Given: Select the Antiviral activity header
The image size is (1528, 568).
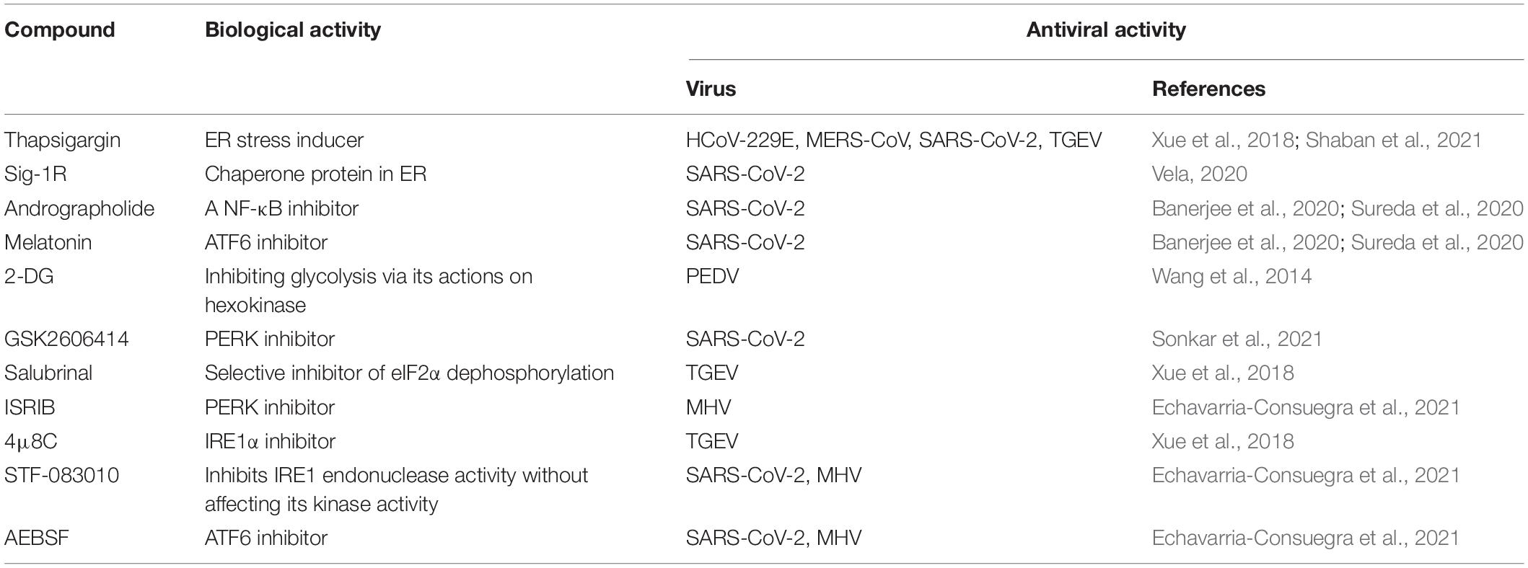Looking at the screenshot, I should point(1106,30).
